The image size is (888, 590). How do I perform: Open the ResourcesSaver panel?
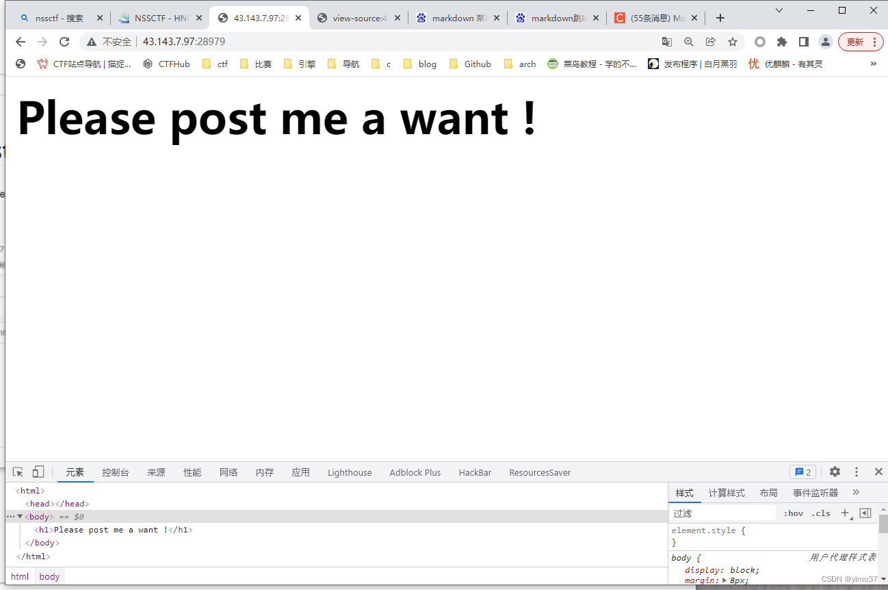pyautogui.click(x=540, y=472)
